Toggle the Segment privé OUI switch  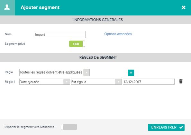77,44
